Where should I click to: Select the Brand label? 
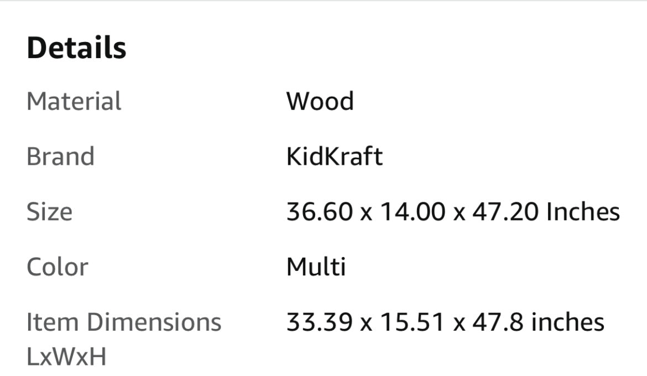point(60,156)
